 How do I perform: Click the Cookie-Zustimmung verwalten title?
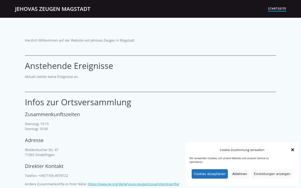(x=242, y=150)
